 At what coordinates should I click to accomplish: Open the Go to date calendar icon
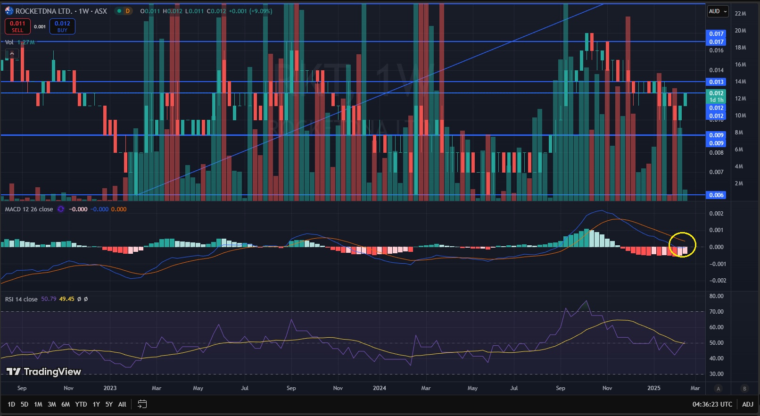142,404
